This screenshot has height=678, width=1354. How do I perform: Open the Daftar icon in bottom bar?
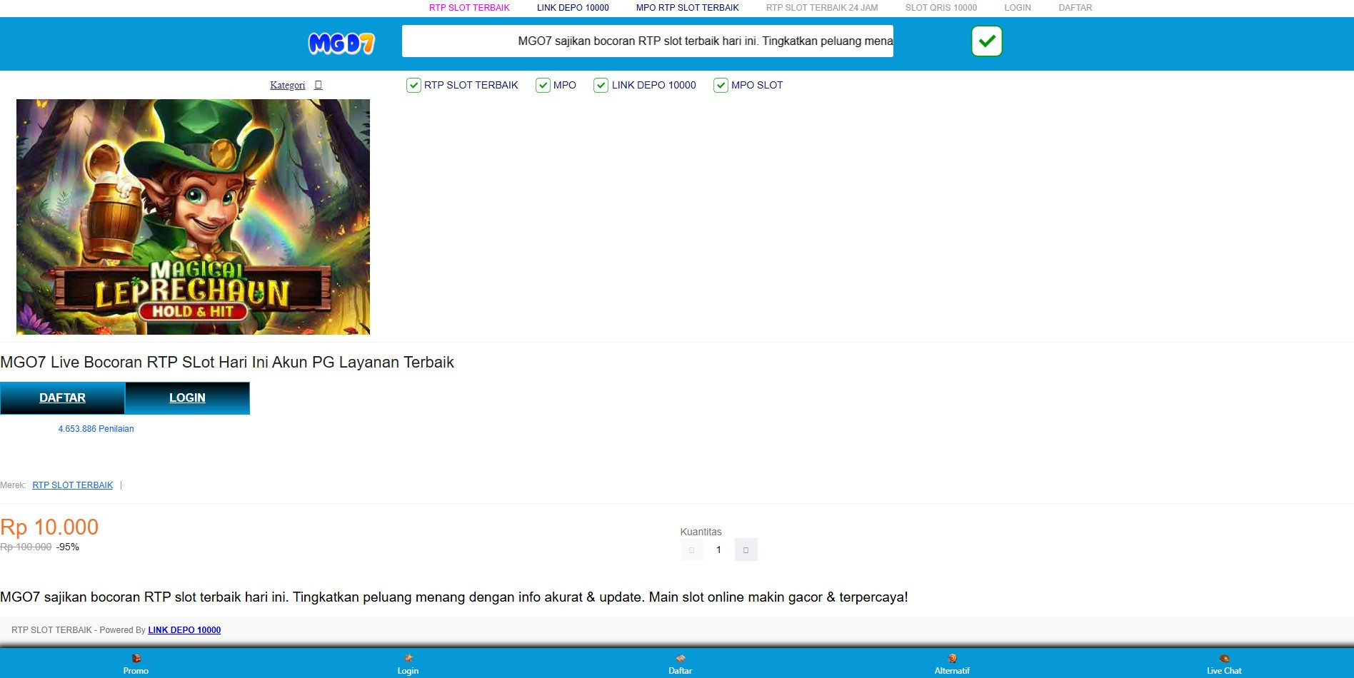coord(680,664)
